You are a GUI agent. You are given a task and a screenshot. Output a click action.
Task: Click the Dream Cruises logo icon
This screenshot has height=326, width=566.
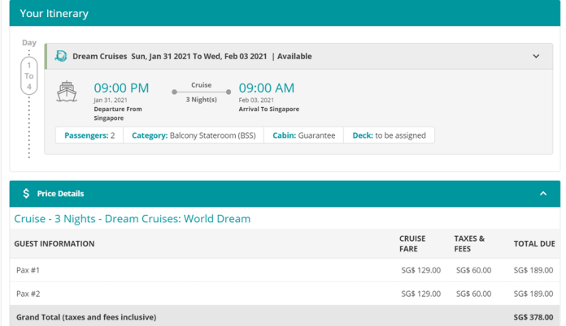[x=61, y=56]
